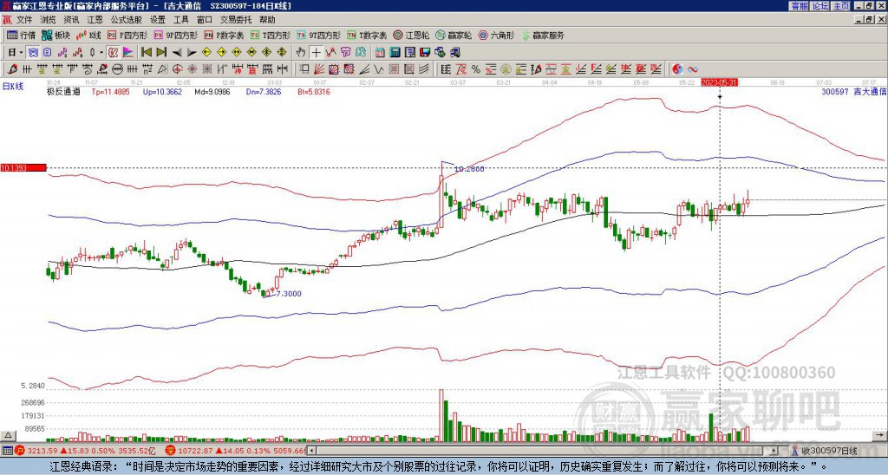Click the blue-red infinity wave icon
This screenshot has height=475, width=888.
pos(693,69)
